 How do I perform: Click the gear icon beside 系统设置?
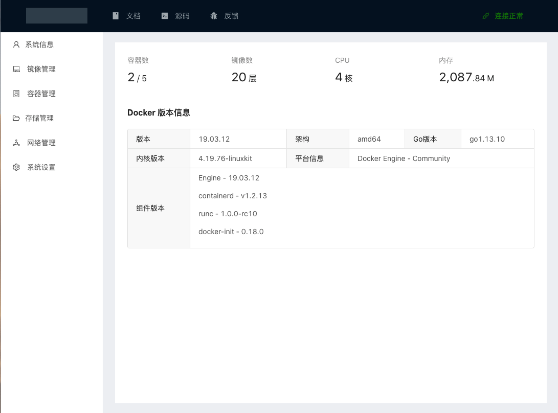pyautogui.click(x=16, y=167)
